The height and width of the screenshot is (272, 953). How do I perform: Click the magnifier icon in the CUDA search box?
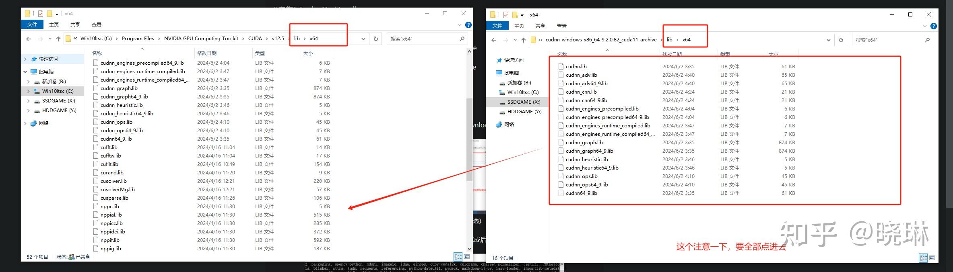pos(462,39)
